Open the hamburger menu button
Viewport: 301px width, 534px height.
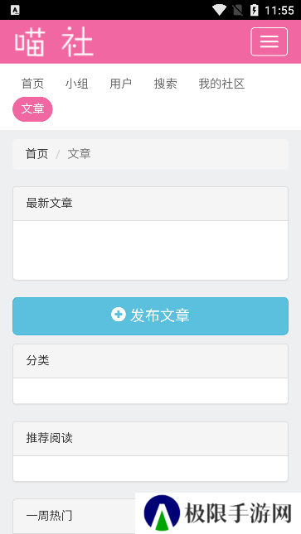(269, 41)
